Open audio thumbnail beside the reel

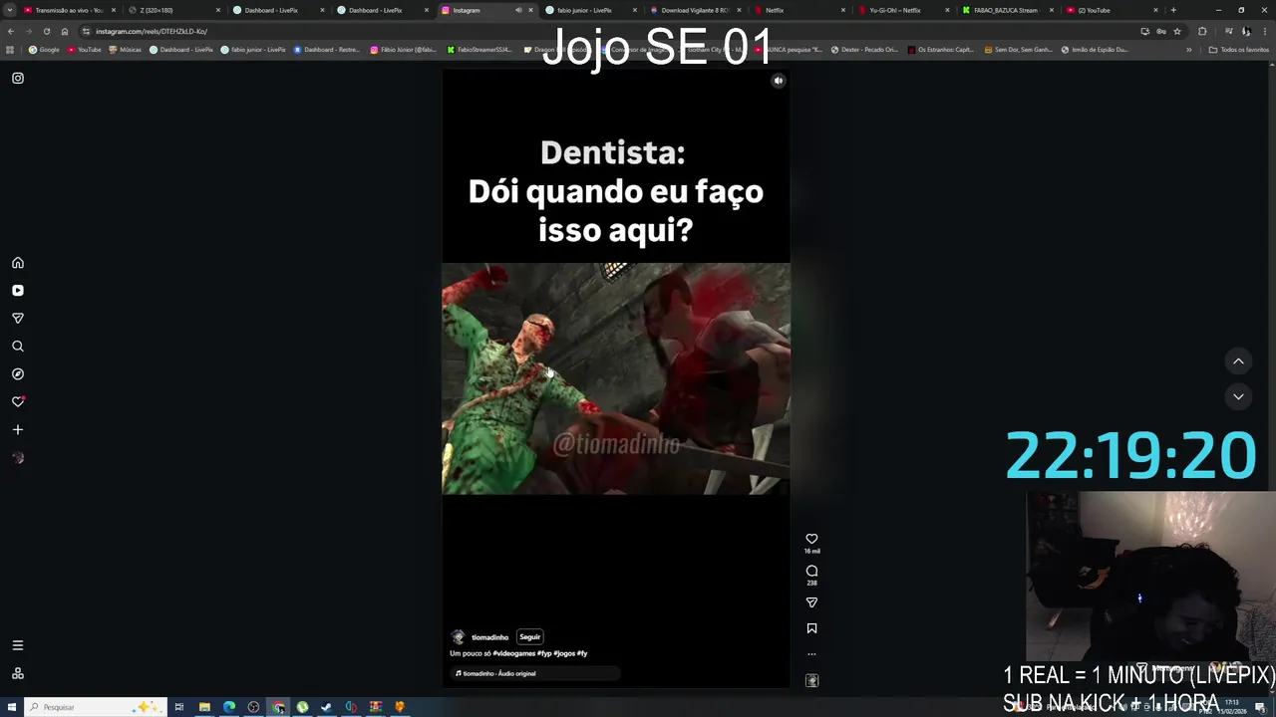tap(811, 681)
